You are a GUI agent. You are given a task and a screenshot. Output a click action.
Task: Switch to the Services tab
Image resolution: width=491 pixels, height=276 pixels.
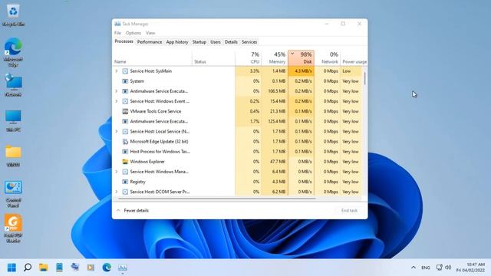249,42
